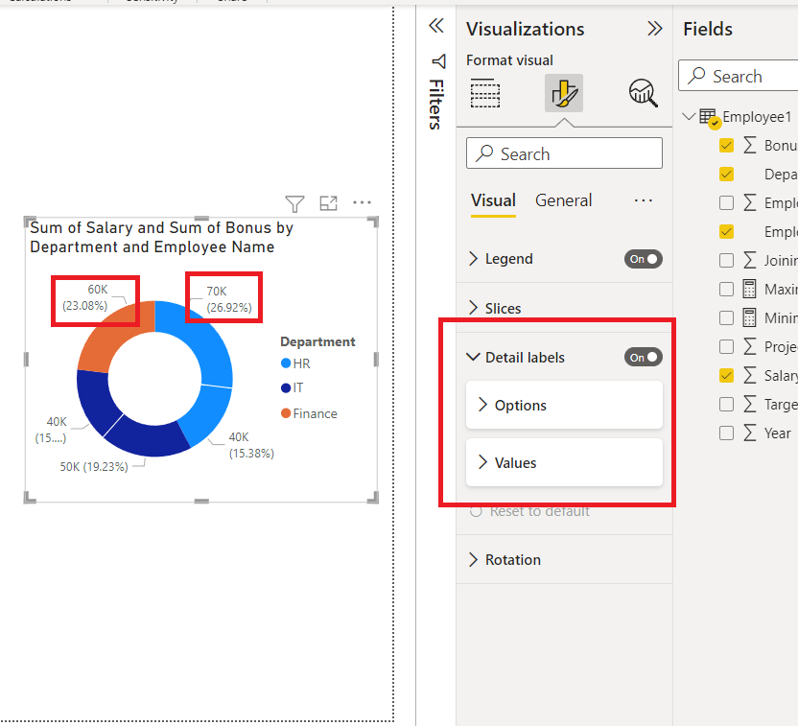Screen dimensions: 798x726
Task: Click the filter funnel icon above chart
Action: point(294,203)
